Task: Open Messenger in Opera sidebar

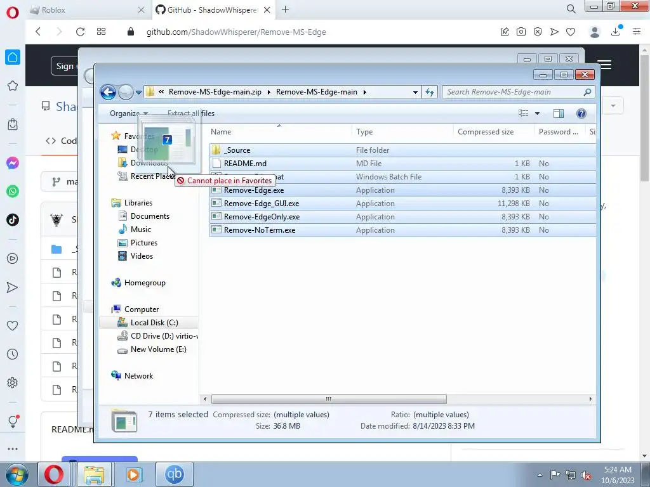Action: click(13, 163)
